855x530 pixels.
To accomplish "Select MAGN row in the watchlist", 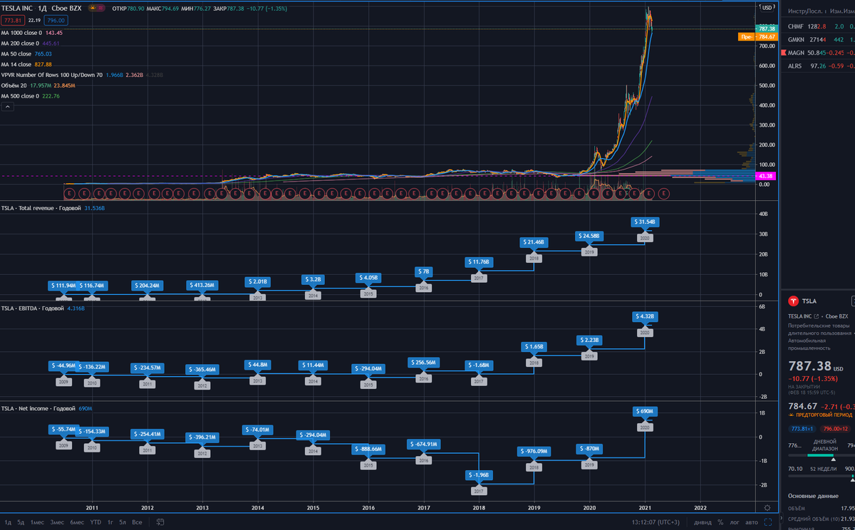I will [x=818, y=53].
